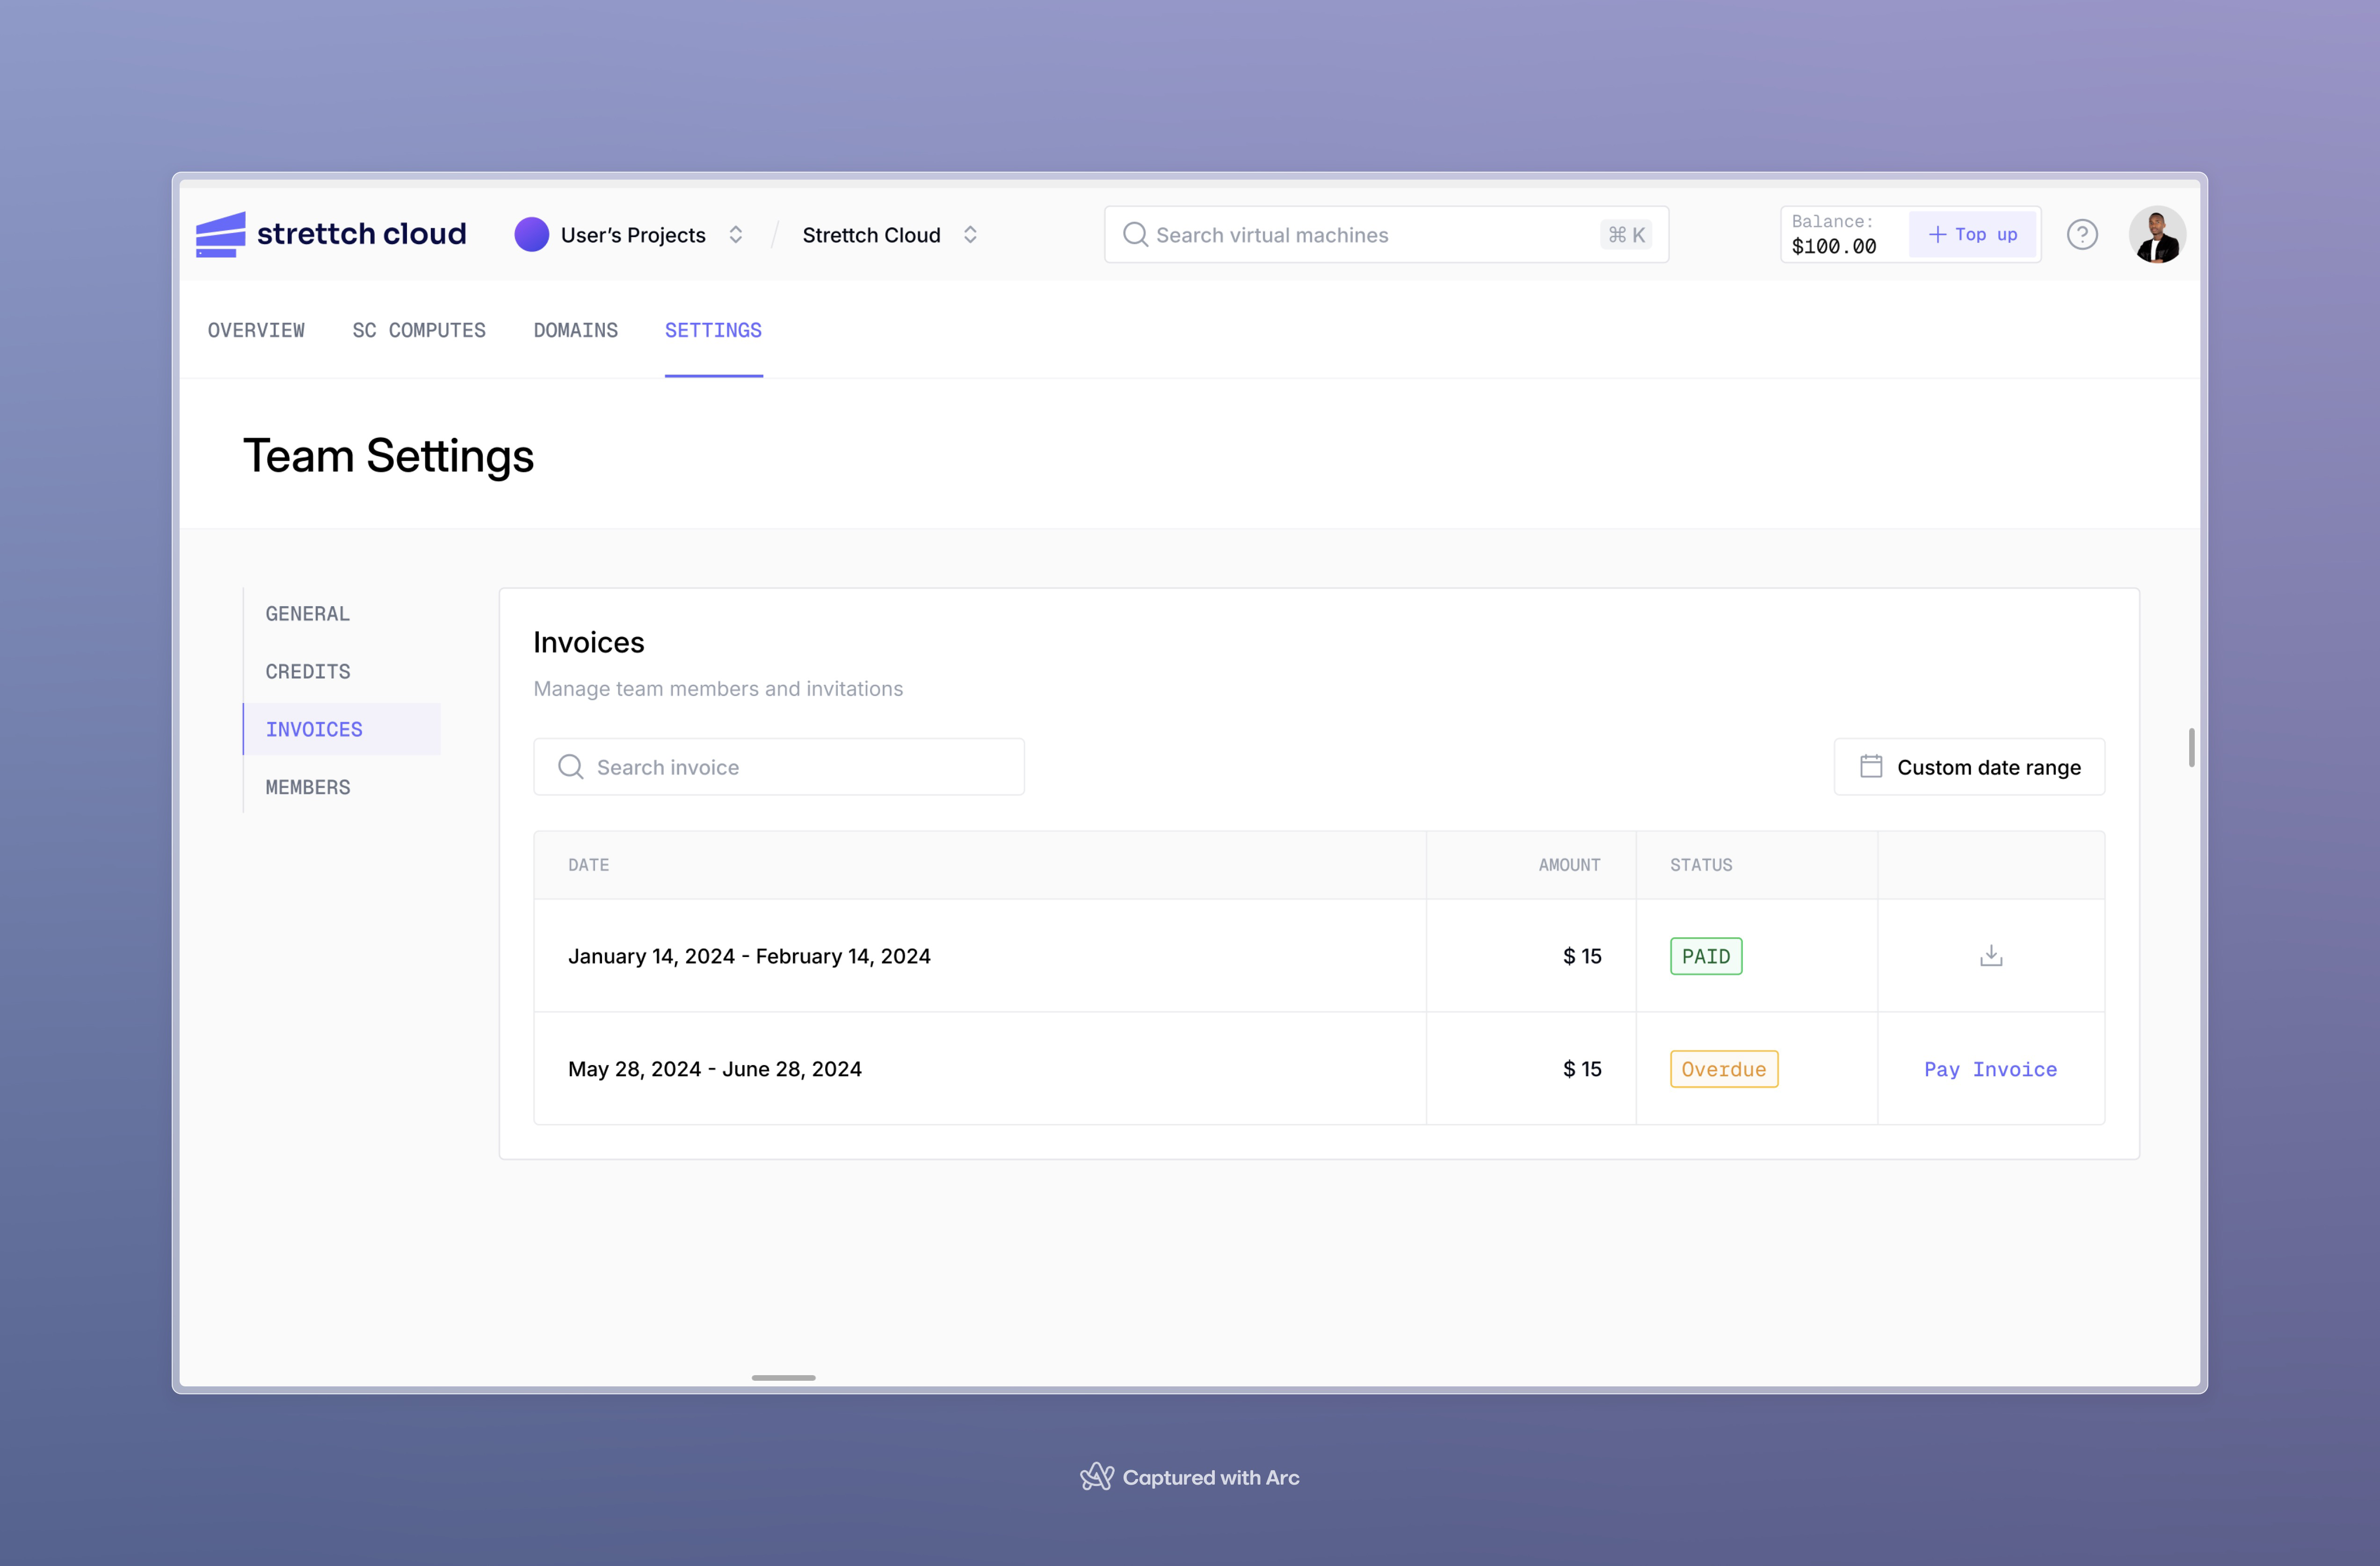Open the SC Computes tab
2380x1566 pixels.
point(418,330)
